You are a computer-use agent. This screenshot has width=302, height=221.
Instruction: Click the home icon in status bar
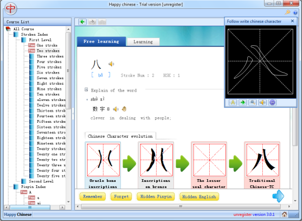tap(284, 214)
